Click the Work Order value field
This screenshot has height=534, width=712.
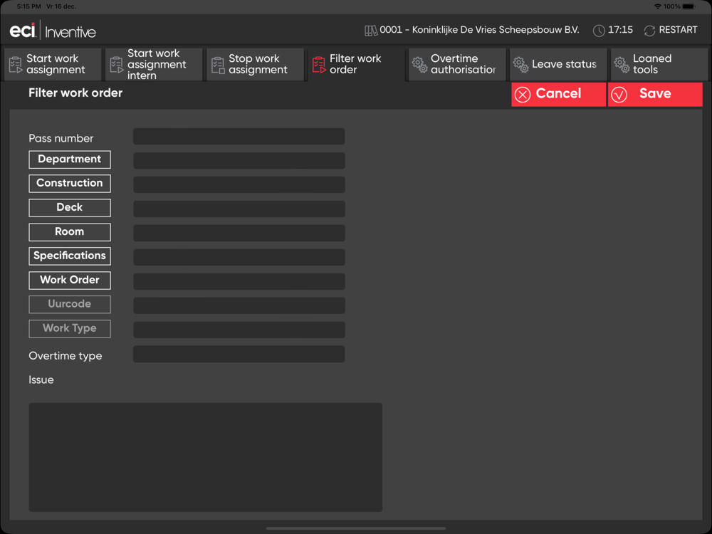(239, 281)
